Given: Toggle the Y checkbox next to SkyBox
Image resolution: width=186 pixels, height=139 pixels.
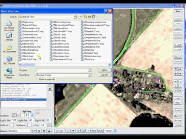Looking at the screenshot, I should 22,115.
